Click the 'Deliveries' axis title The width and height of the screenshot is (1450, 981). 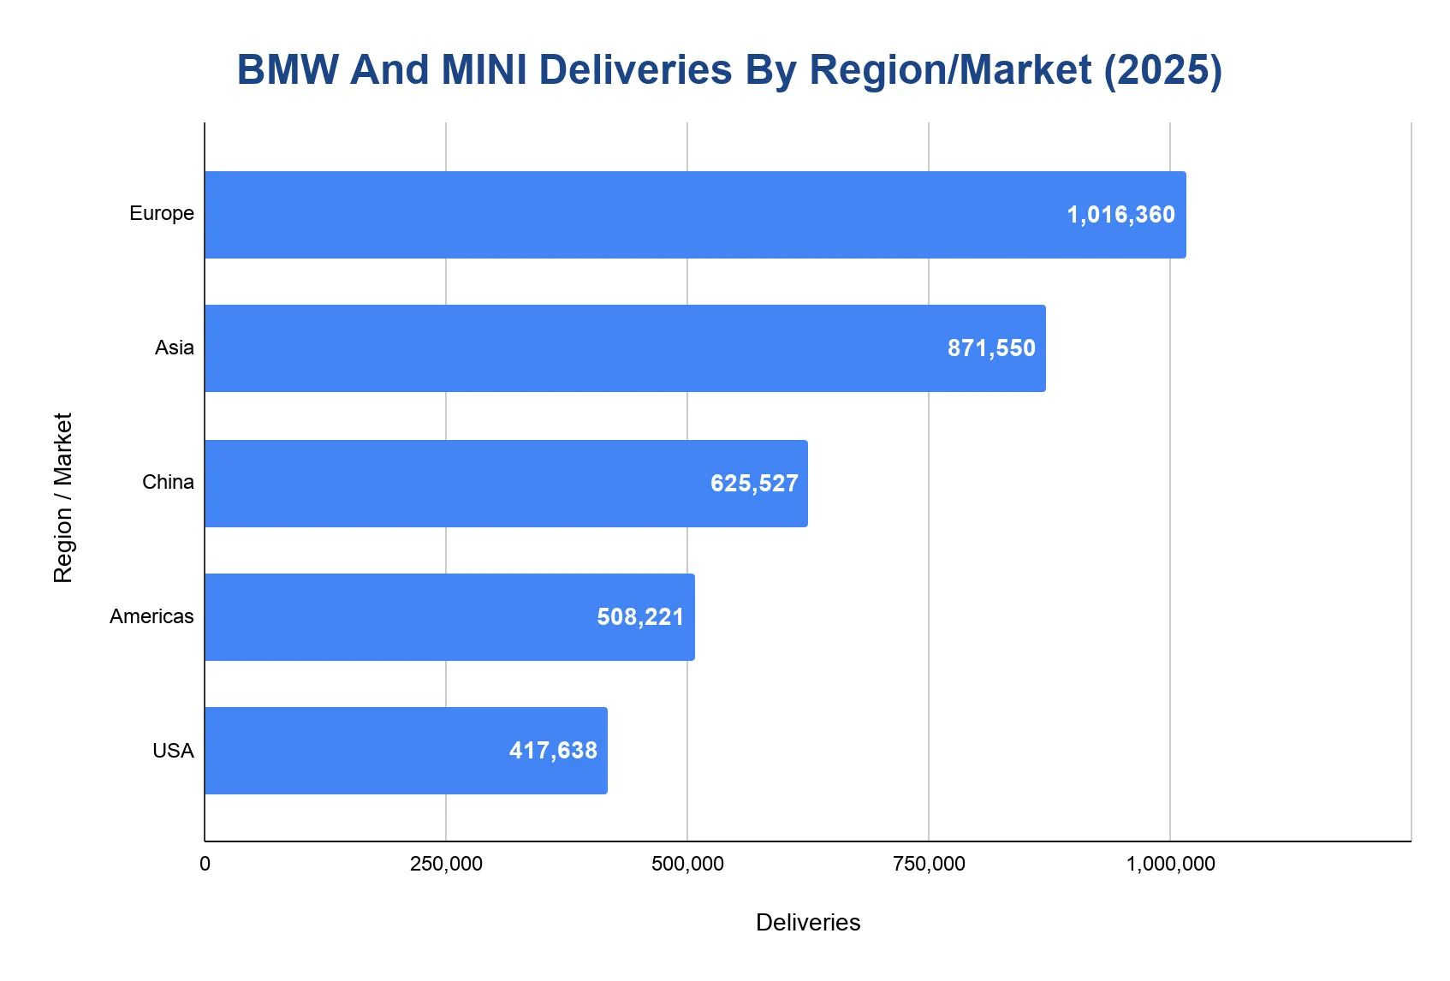808,923
